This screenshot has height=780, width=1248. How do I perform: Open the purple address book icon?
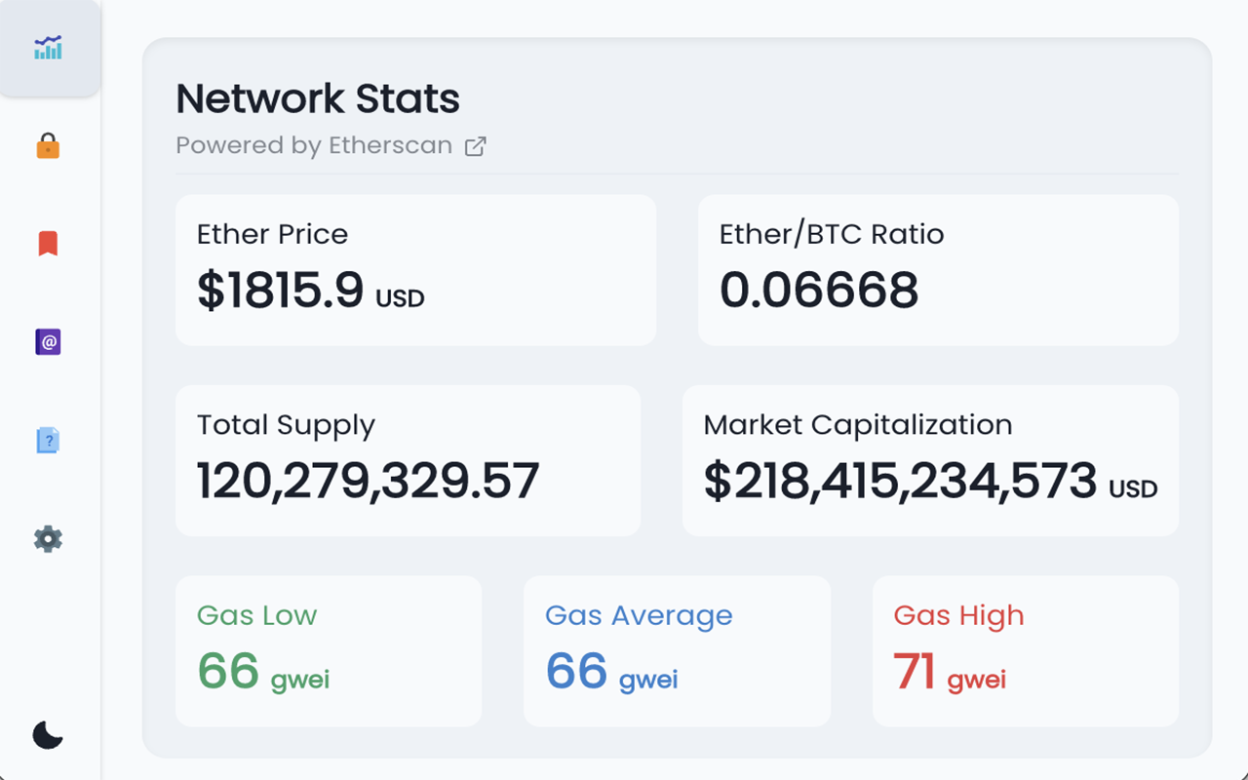(x=48, y=341)
